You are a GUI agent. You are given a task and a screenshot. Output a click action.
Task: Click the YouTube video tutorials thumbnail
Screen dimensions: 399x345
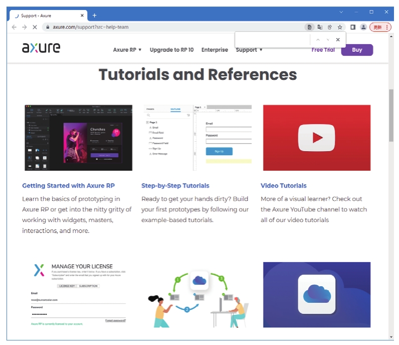[316, 138]
